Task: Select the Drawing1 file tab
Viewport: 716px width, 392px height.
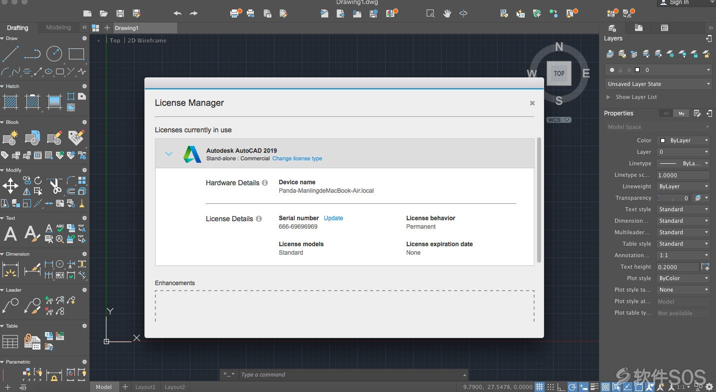Action: coord(145,28)
